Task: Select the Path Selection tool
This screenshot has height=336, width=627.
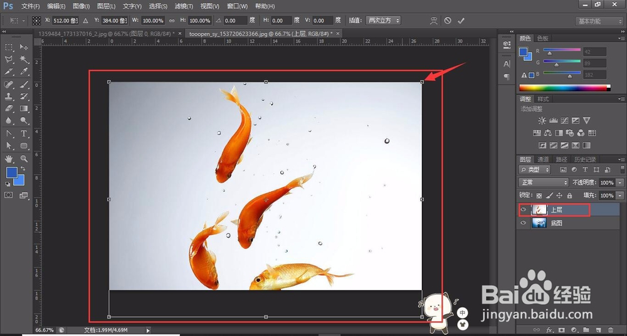Action: coord(9,145)
